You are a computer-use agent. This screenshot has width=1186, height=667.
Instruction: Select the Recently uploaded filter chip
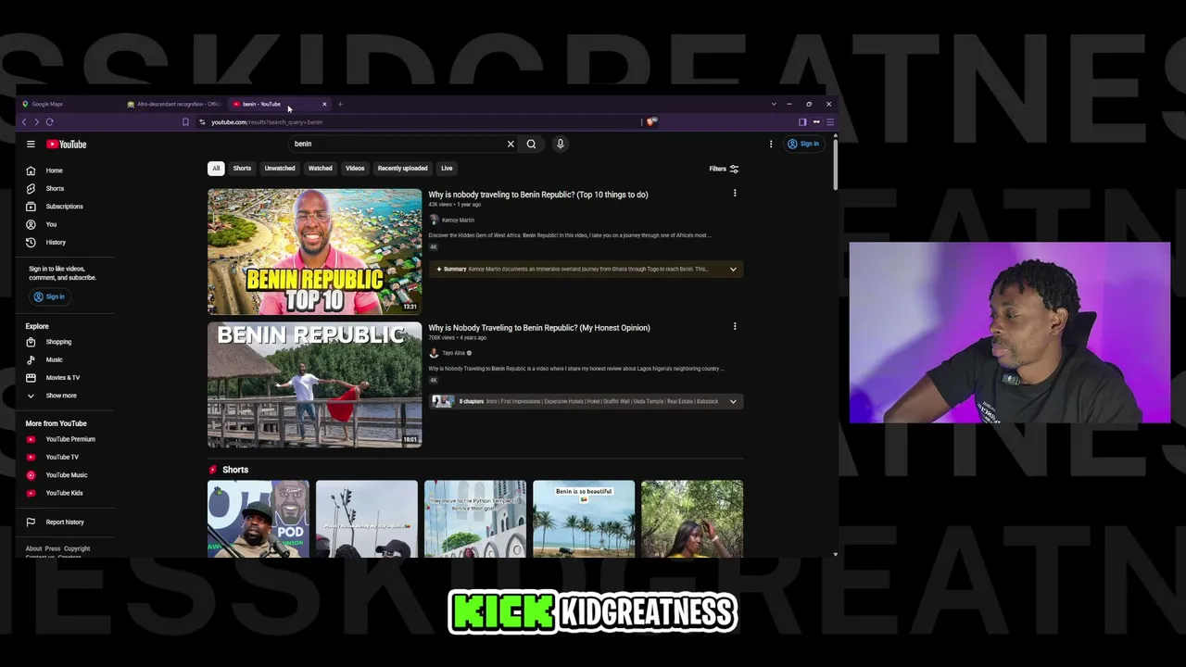[402, 169]
